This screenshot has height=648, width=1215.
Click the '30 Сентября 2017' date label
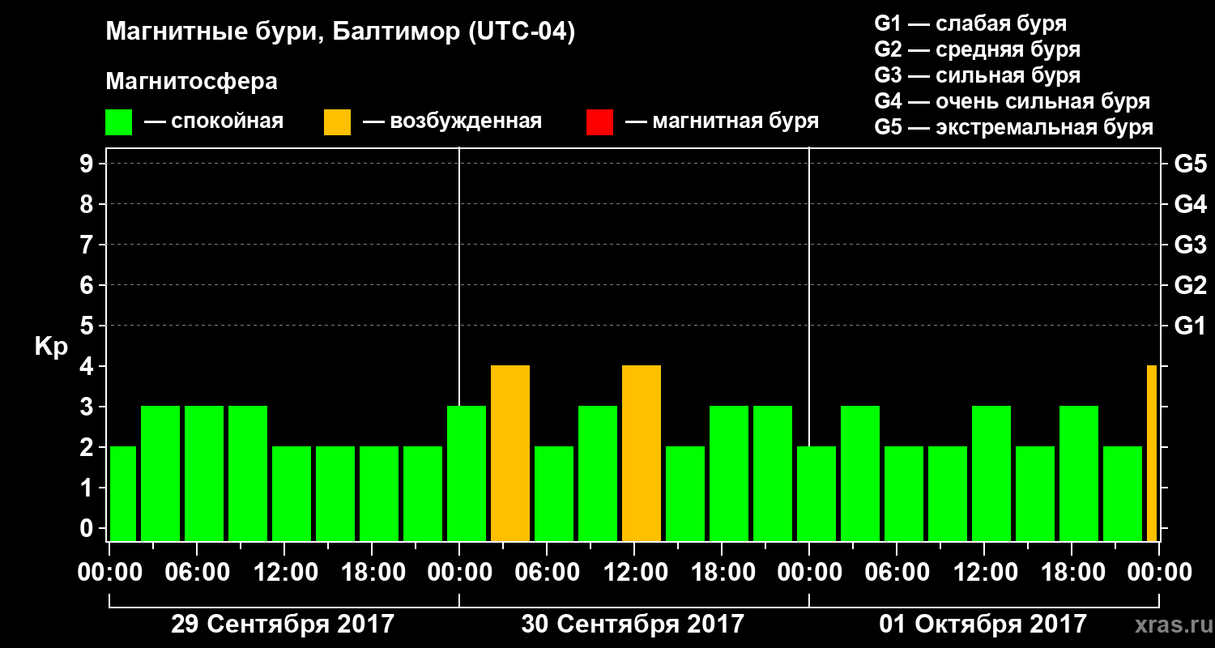pyautogui.click(x=633, y=625)
